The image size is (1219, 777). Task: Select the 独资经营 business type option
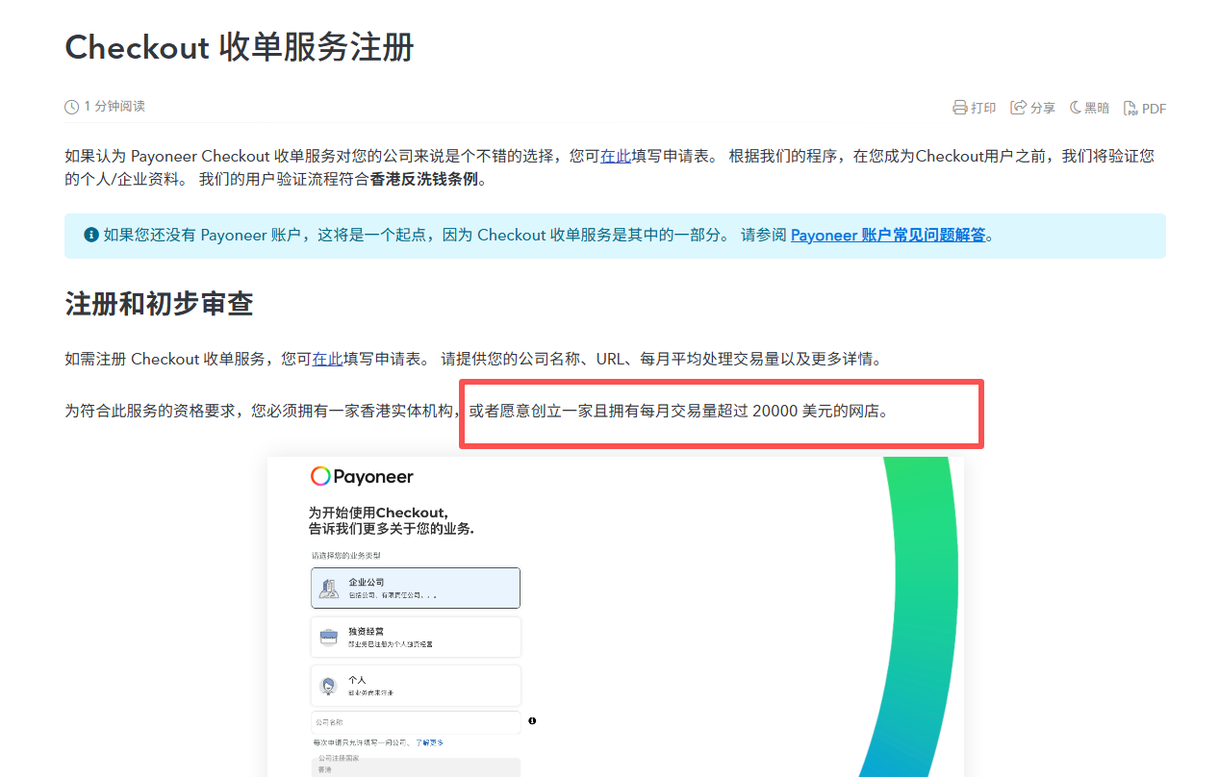pos(416,637)
